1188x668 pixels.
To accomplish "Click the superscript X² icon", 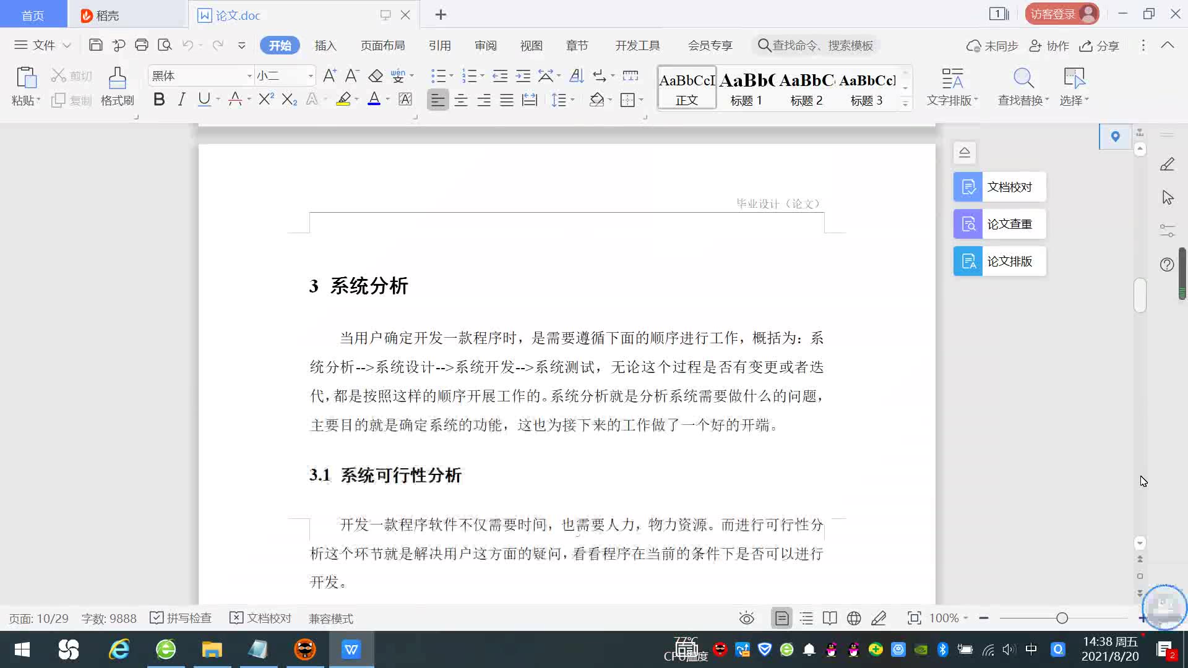I will pos(266,100).
